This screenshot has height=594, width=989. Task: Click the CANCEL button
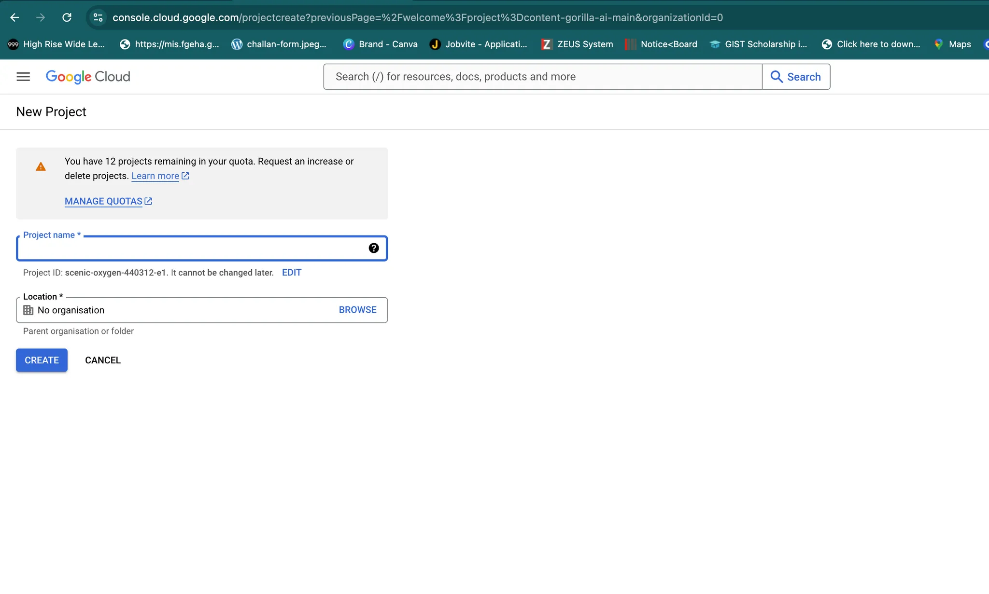coord(103,360)
